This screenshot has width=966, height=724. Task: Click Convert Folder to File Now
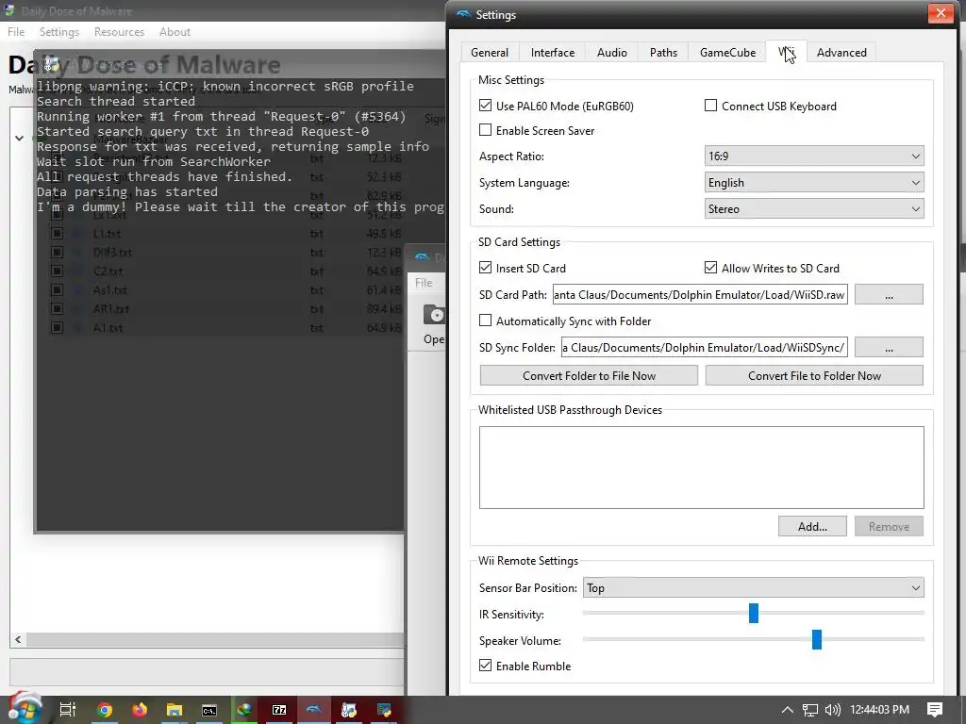[x=589, y=375]
